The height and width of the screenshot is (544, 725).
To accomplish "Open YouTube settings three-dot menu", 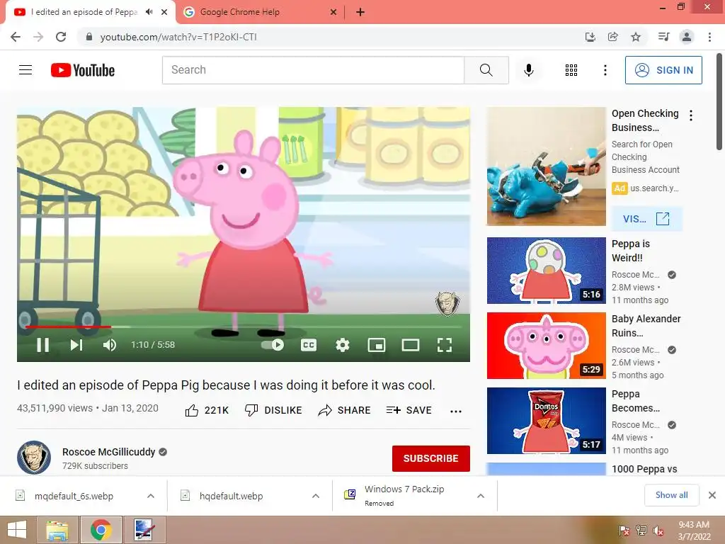I will tap(605, 70).
